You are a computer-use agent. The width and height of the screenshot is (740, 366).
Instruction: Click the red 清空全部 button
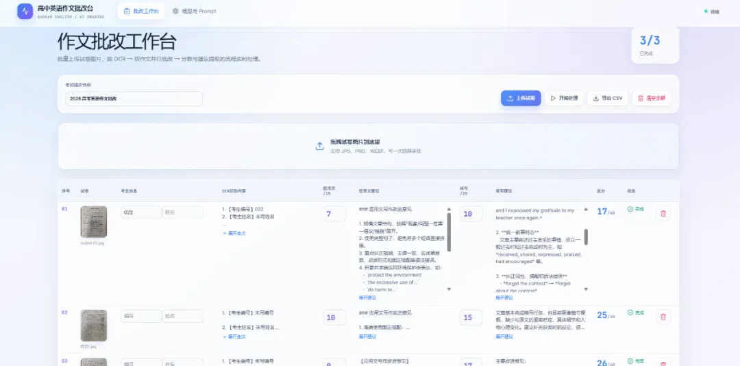[x=652, y=98]
